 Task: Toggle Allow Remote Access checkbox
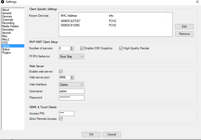[61, 119]
